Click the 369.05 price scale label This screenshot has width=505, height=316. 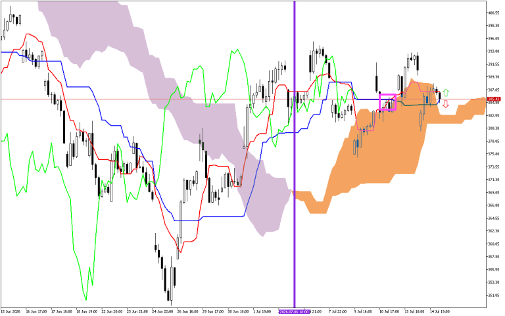494,192
